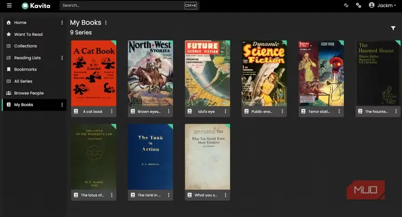Click book icon beside Idol's eye

tap(190, 111)
